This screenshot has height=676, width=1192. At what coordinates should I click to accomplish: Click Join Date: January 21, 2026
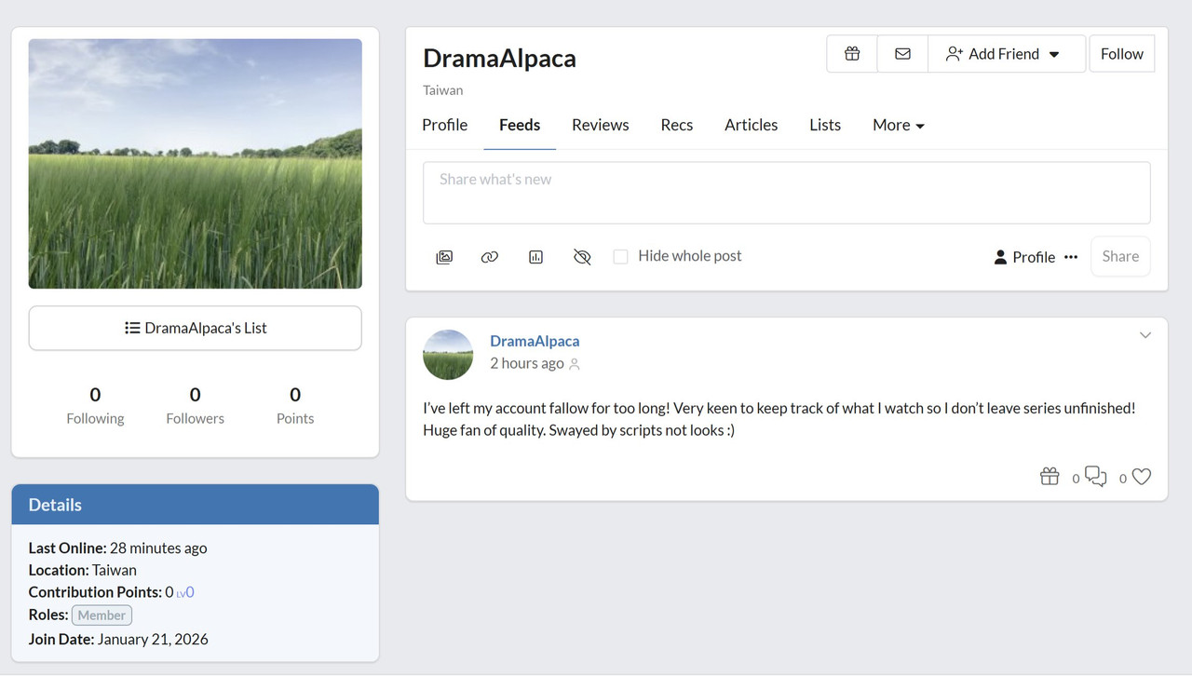[118, 639]
